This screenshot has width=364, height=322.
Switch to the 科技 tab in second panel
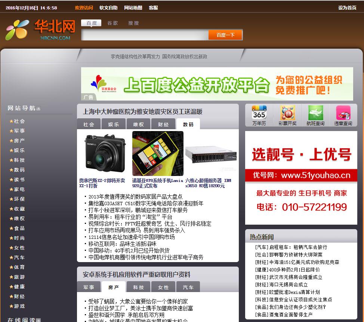(138, 287)
